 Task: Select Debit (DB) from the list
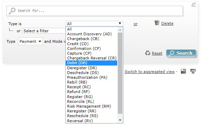[91, 63]
